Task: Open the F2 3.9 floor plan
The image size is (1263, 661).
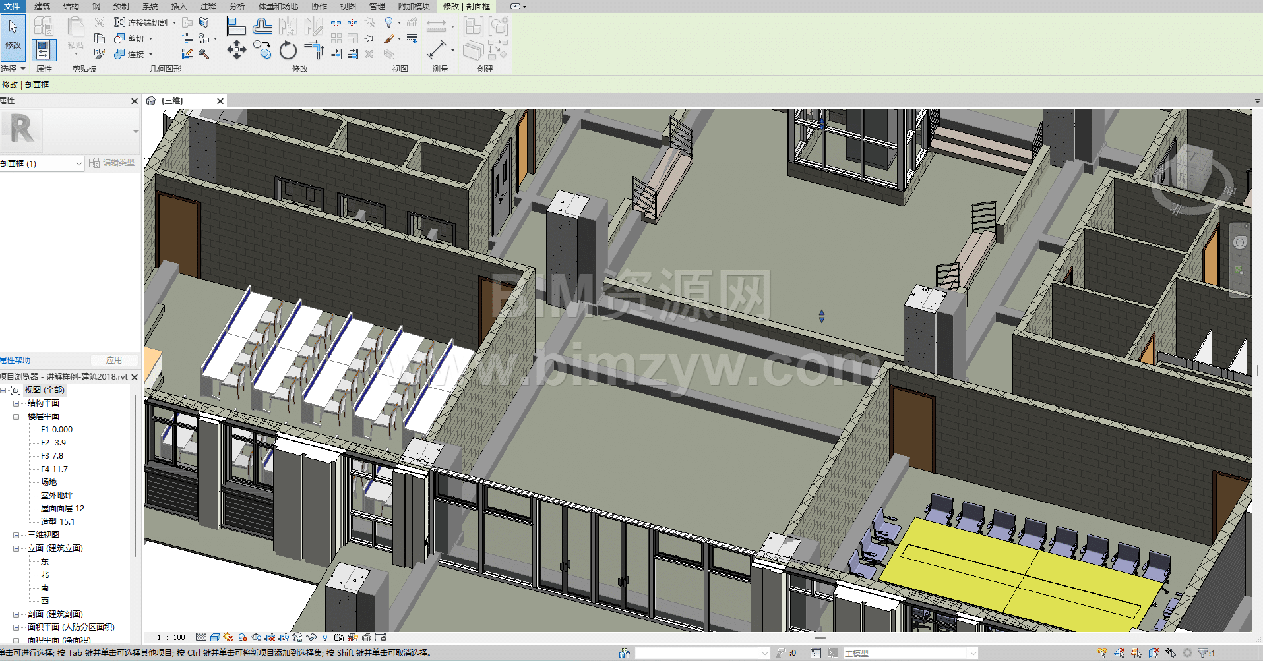Action: pos(53,443)
